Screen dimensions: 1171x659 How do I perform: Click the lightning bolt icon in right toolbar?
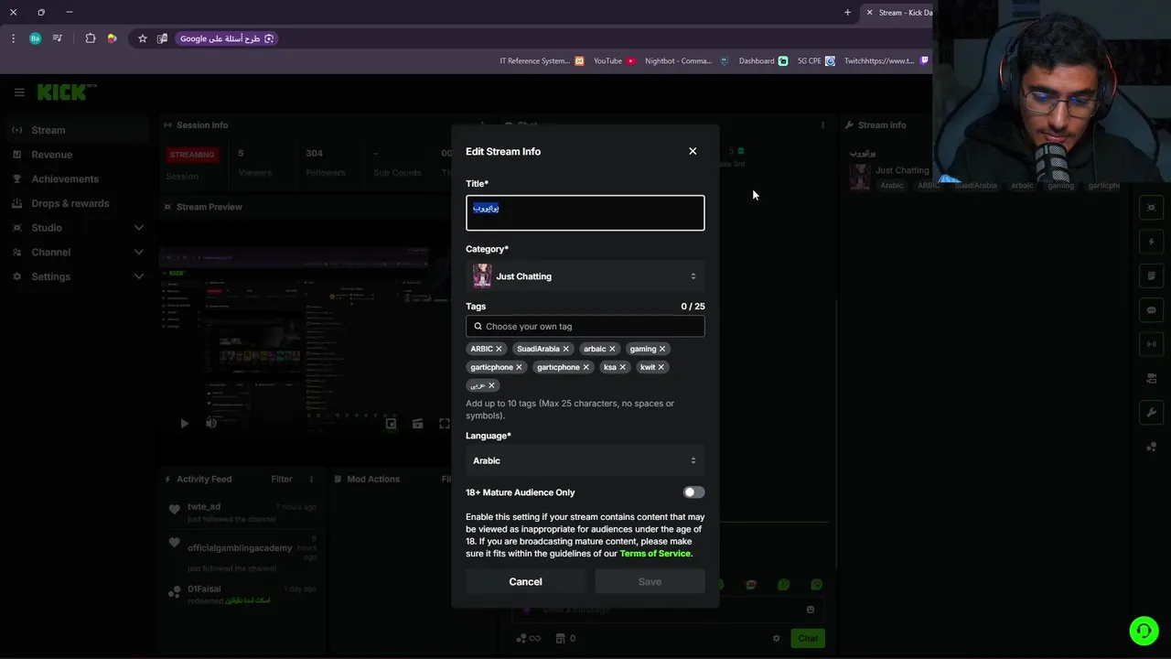click(1152, 242)
